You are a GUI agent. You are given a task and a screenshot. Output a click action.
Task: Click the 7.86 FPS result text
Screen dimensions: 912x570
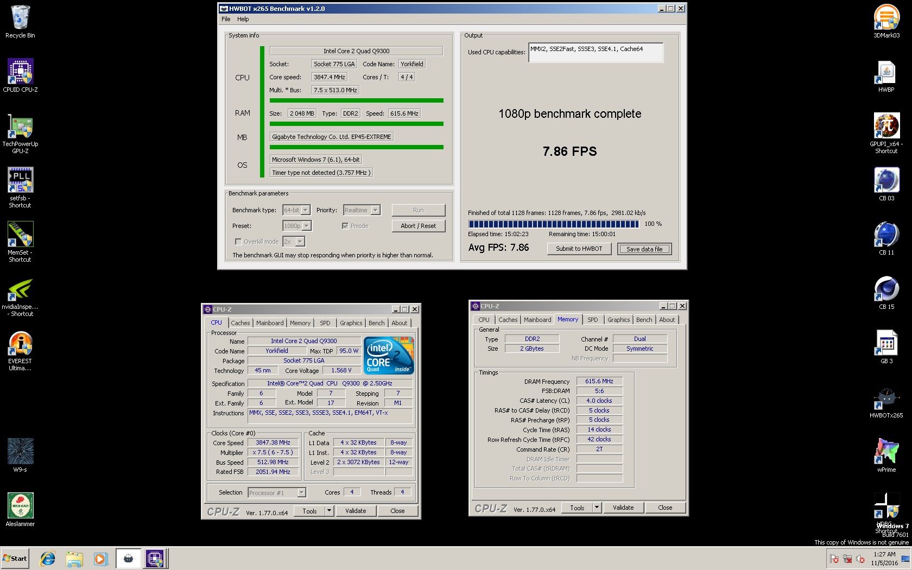point(569,151)
